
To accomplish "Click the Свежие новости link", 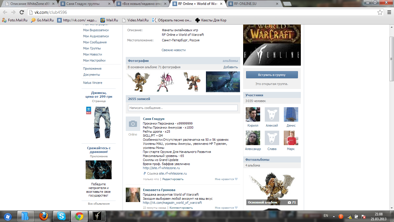I will pyautogui.click(x=174, y=50).
